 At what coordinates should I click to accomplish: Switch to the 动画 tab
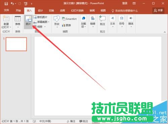[x=62, y=11]
